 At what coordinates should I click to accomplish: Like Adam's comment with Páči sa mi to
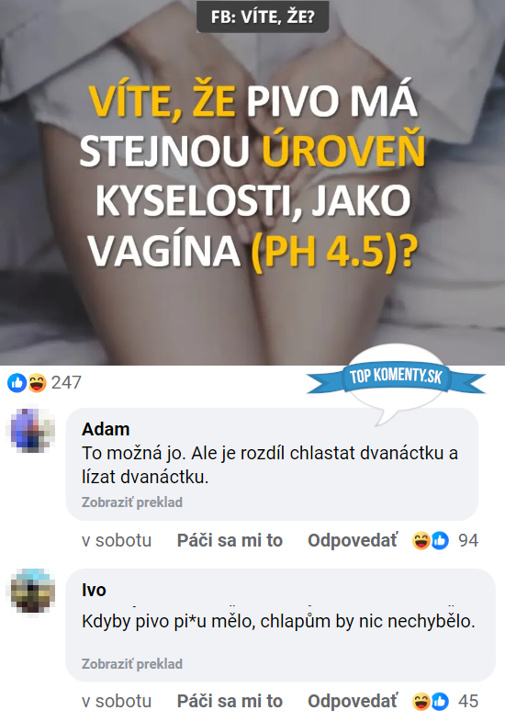click(x=230, y=540)
